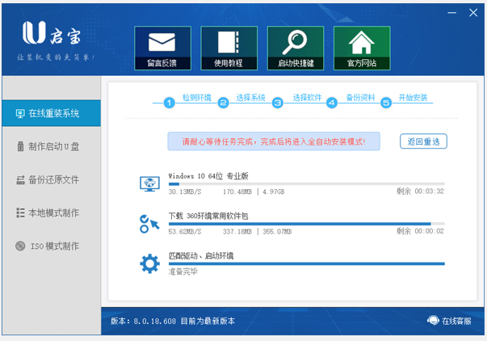This screenshot has height=341, width=487.
Task: Click the U启宝 logo
Action: click(52, 33)
